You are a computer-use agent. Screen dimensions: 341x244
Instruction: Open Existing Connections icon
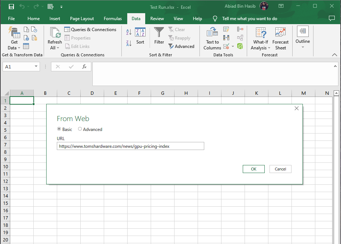pos(34,38)
